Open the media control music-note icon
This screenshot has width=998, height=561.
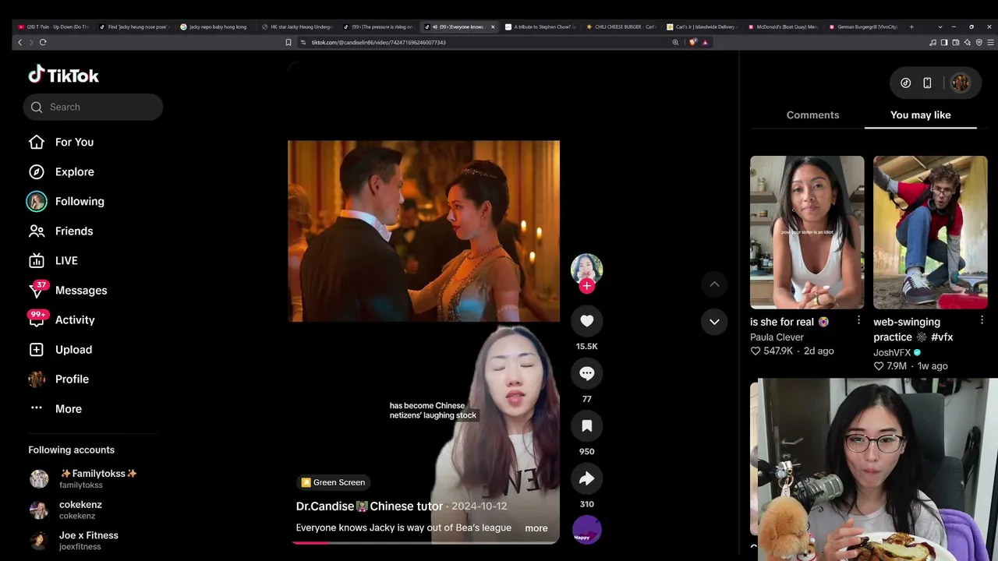point(933,42)
